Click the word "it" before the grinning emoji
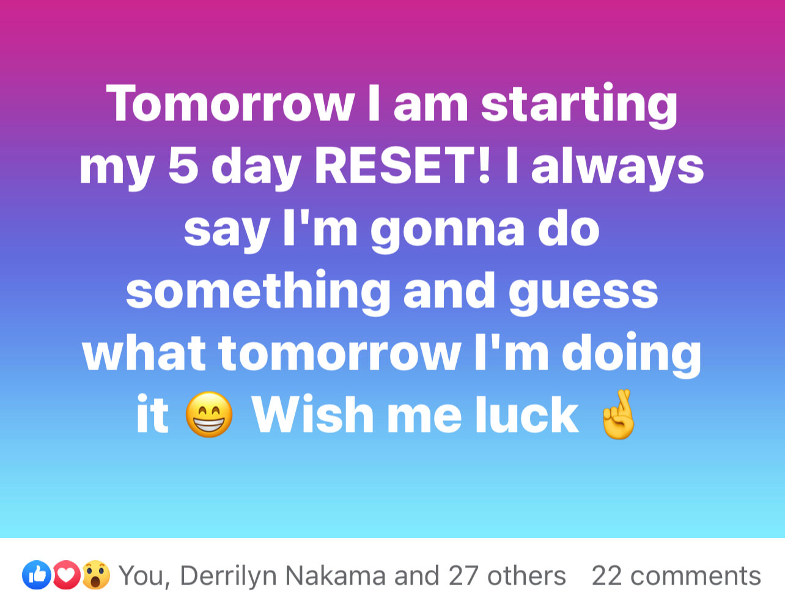 coord(152,415)
